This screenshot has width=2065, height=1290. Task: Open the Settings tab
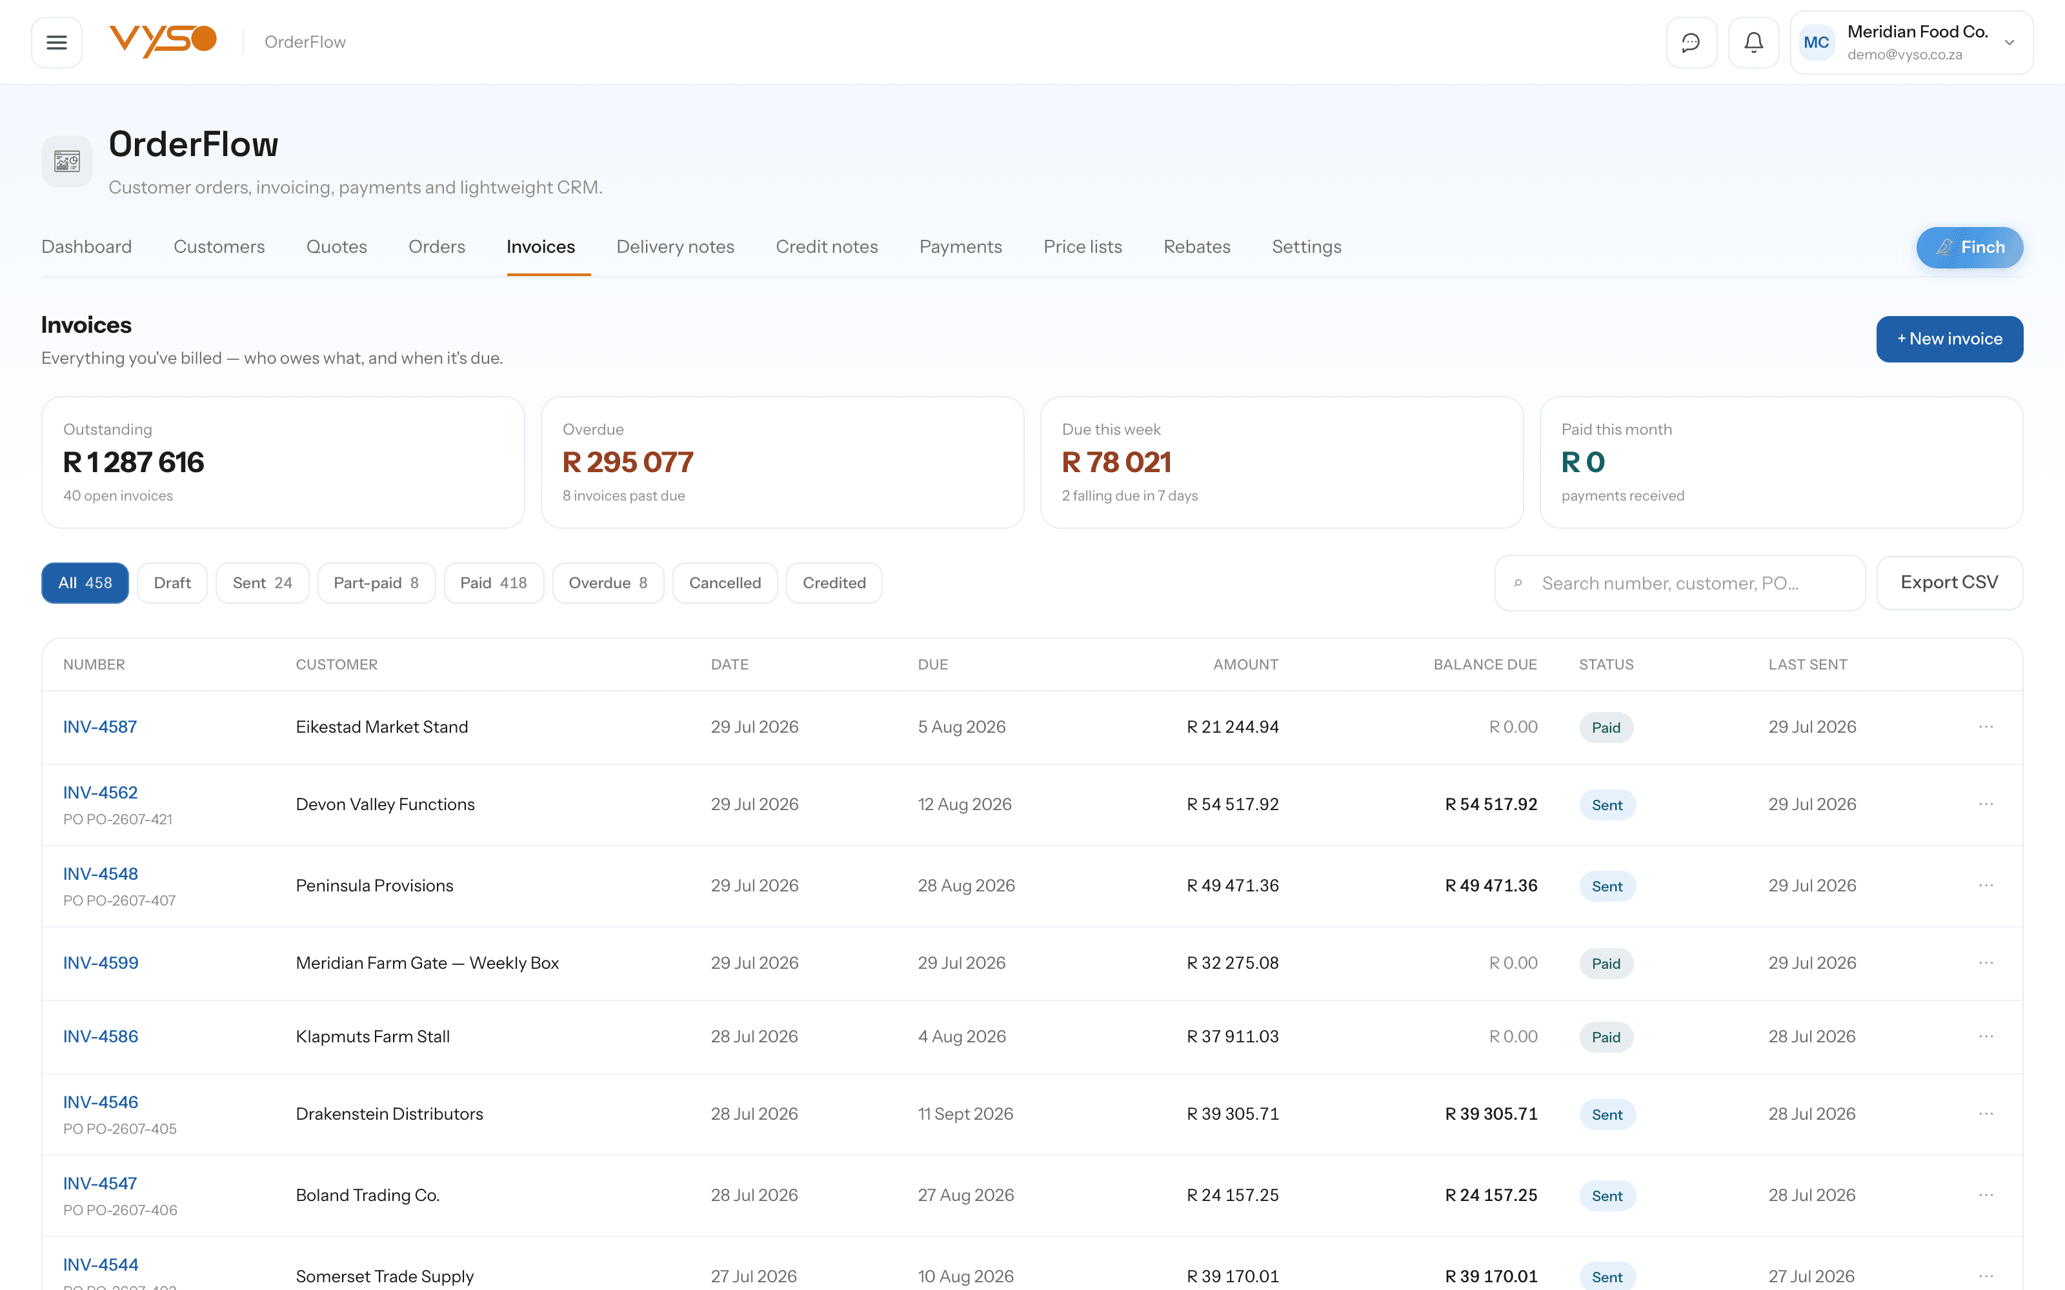click(1306, 246)
